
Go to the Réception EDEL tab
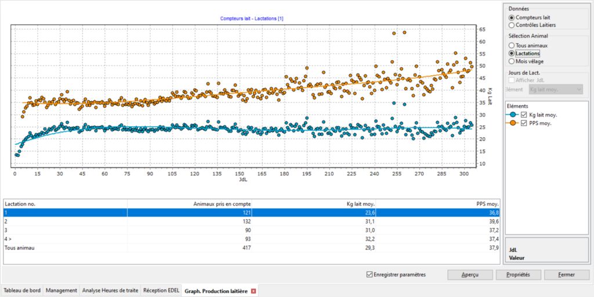(161, 291)
